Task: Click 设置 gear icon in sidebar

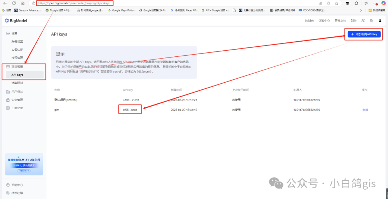Action: [8, 33]
